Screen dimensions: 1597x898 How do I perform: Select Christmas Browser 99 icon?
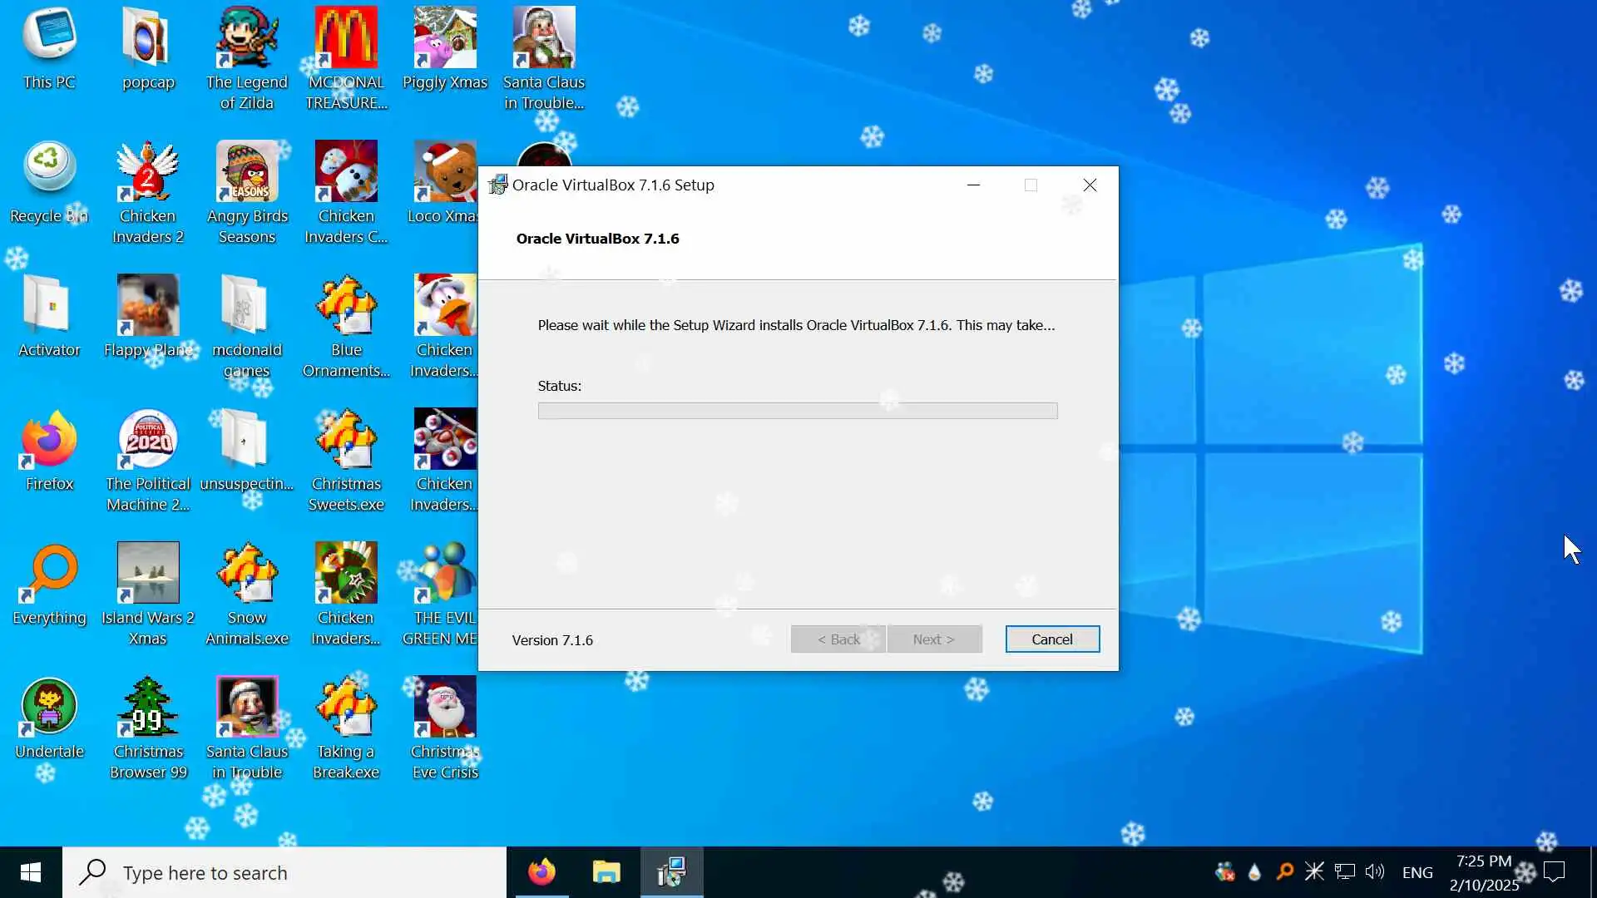(148, 708)
